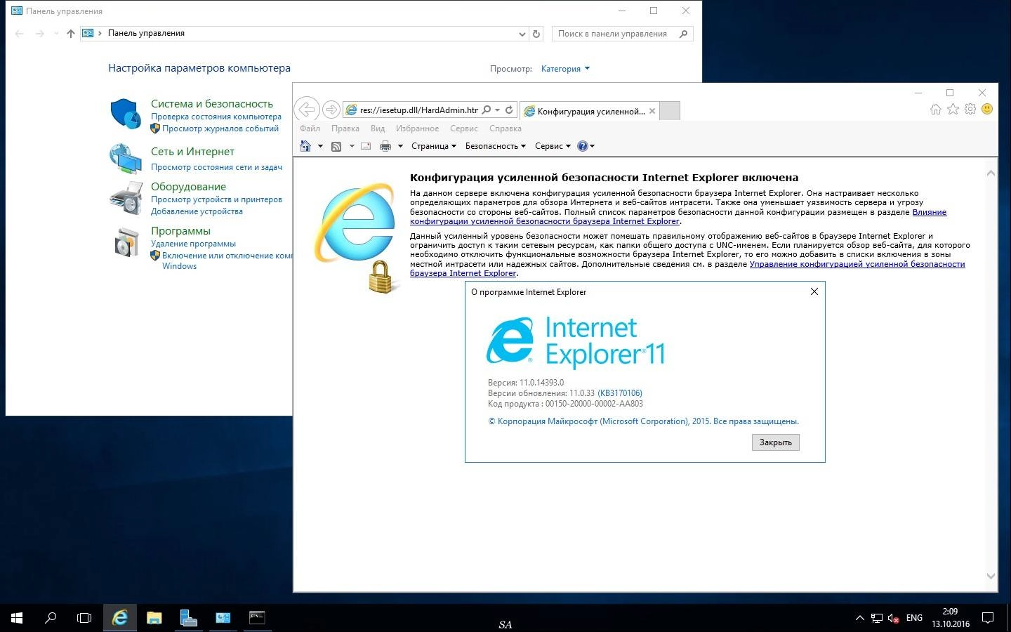Click the IE address bar URL field
Image resolution: width=1011 pixels, height=632 pixels.
pos(419,110)
